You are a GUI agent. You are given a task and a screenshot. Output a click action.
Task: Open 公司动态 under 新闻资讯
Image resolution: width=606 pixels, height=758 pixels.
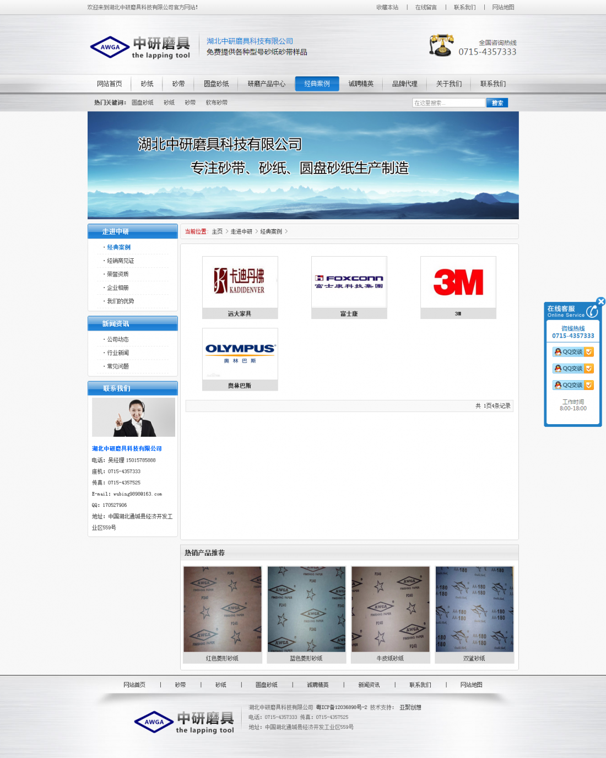click(118, 339)
